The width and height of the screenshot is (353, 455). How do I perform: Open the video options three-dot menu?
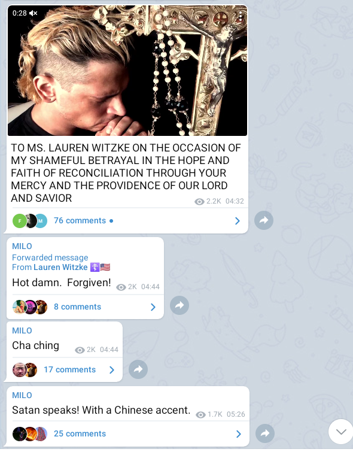point(240,16)
